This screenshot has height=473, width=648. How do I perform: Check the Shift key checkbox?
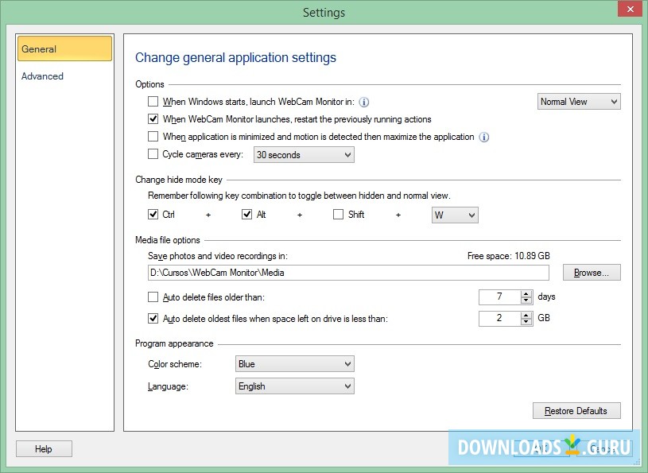coord(338,215)
